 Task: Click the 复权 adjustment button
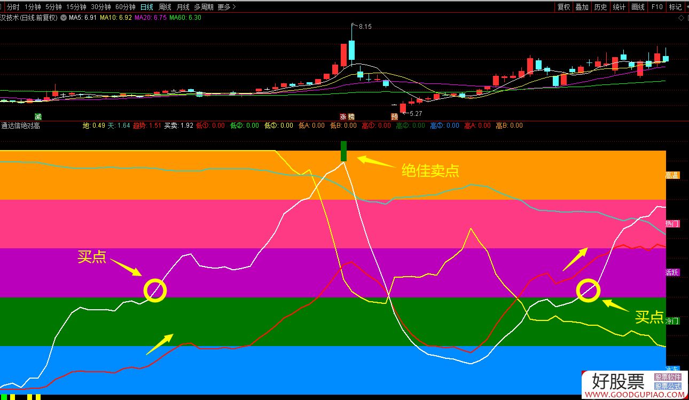[x=563, y=7]
